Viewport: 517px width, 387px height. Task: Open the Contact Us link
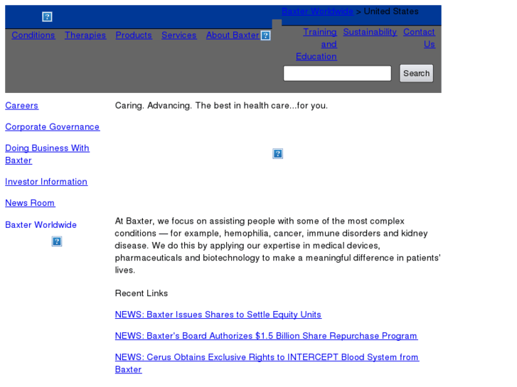point(419,38)
